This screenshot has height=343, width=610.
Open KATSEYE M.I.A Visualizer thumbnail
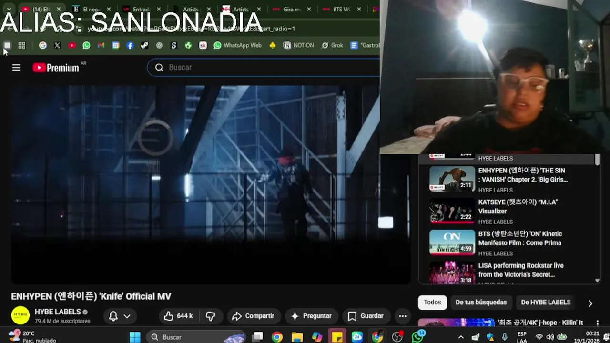(x=452, y=211)
